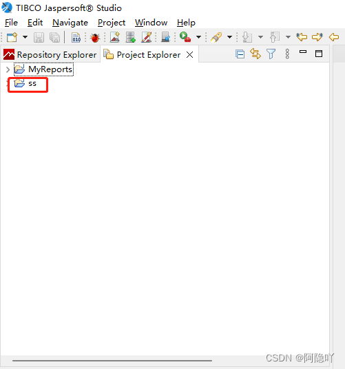The image size is (345, 369).
Task: Click the green Run External Tools icon
Action: 185,37
